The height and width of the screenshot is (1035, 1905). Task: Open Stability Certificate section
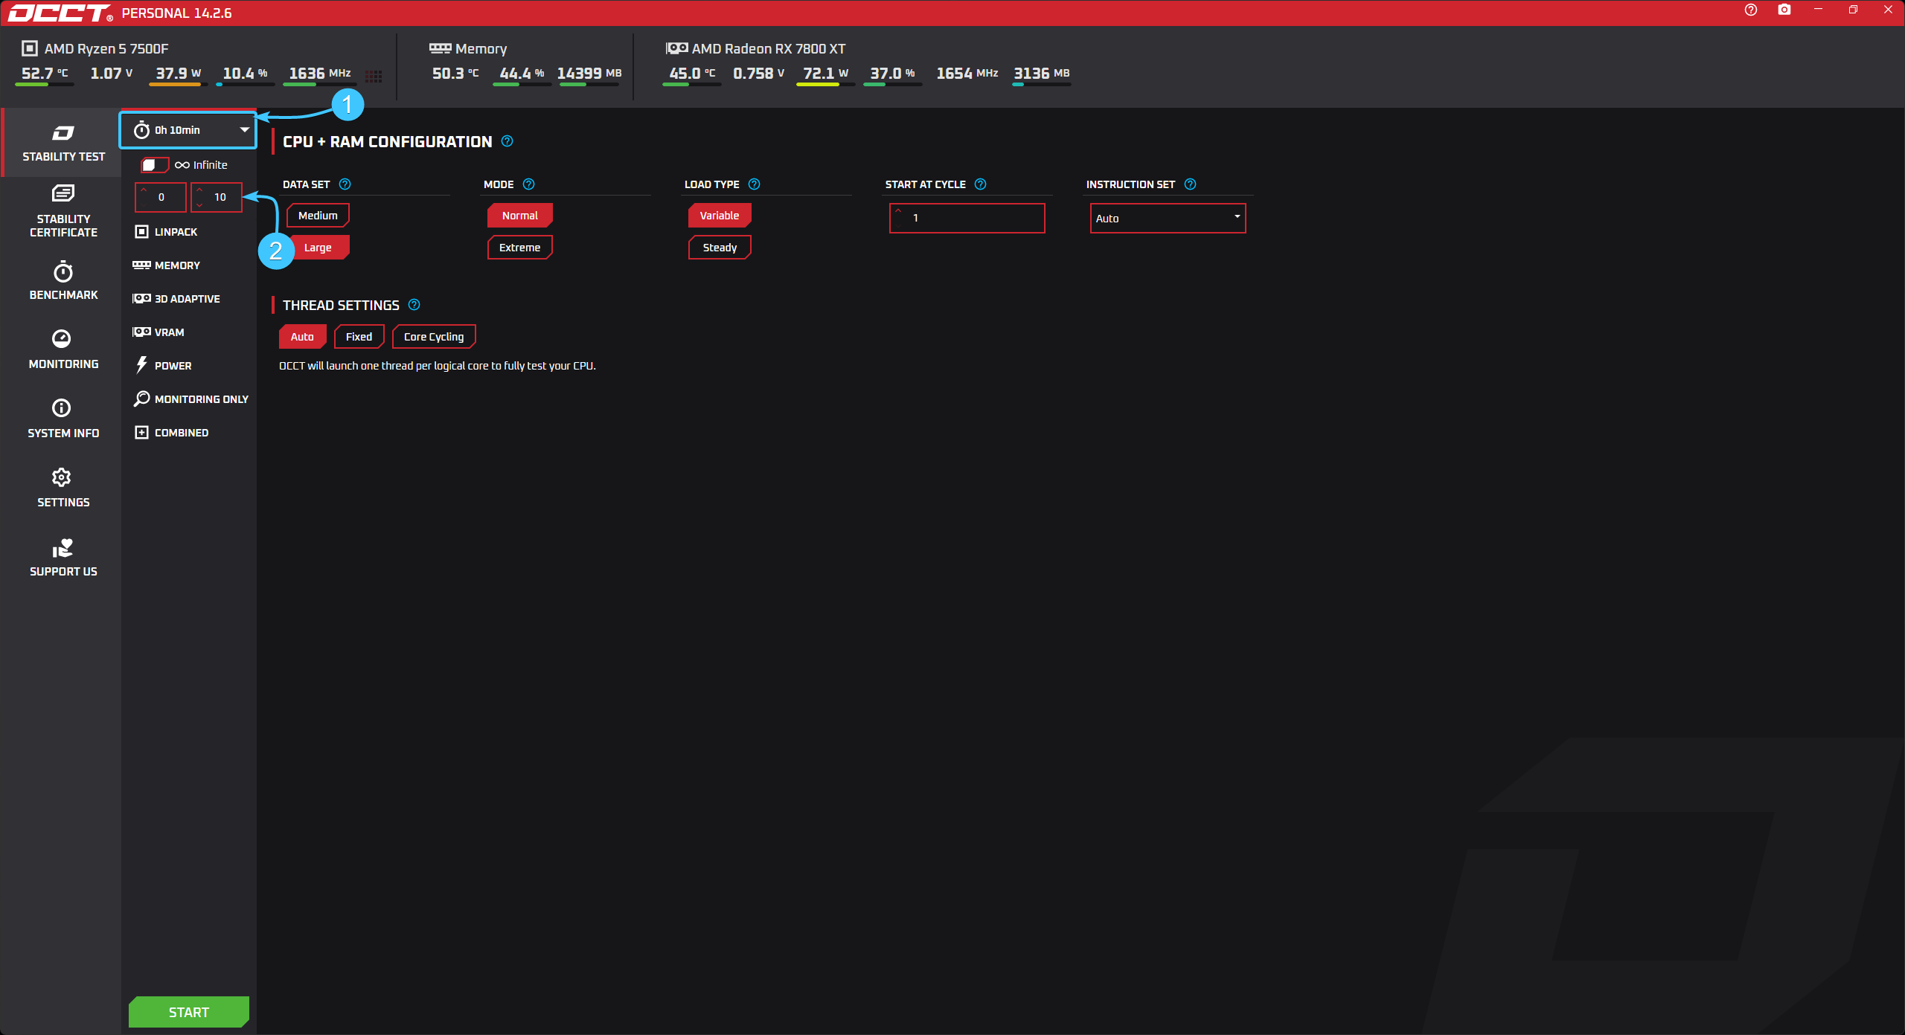(x=63, y=210)
